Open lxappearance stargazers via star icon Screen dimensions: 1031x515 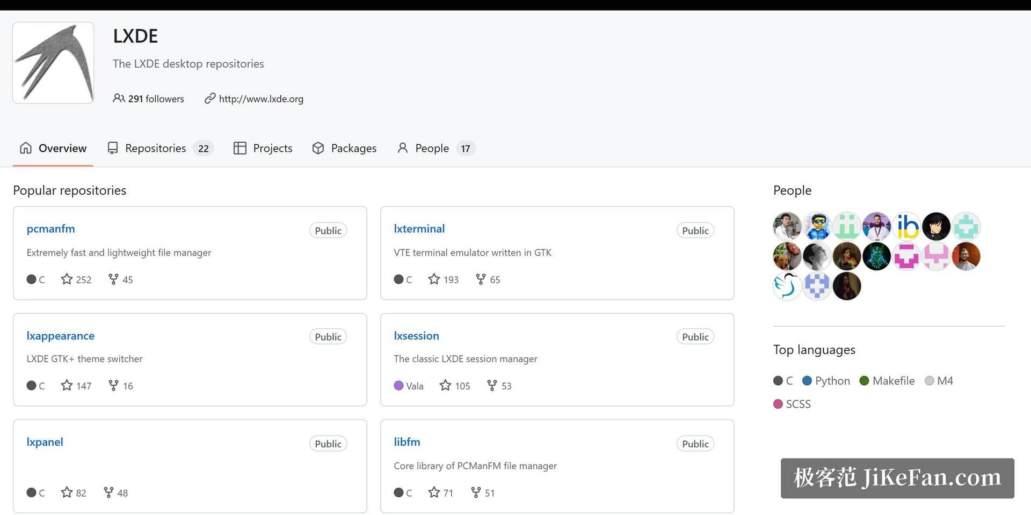point(67,385)
